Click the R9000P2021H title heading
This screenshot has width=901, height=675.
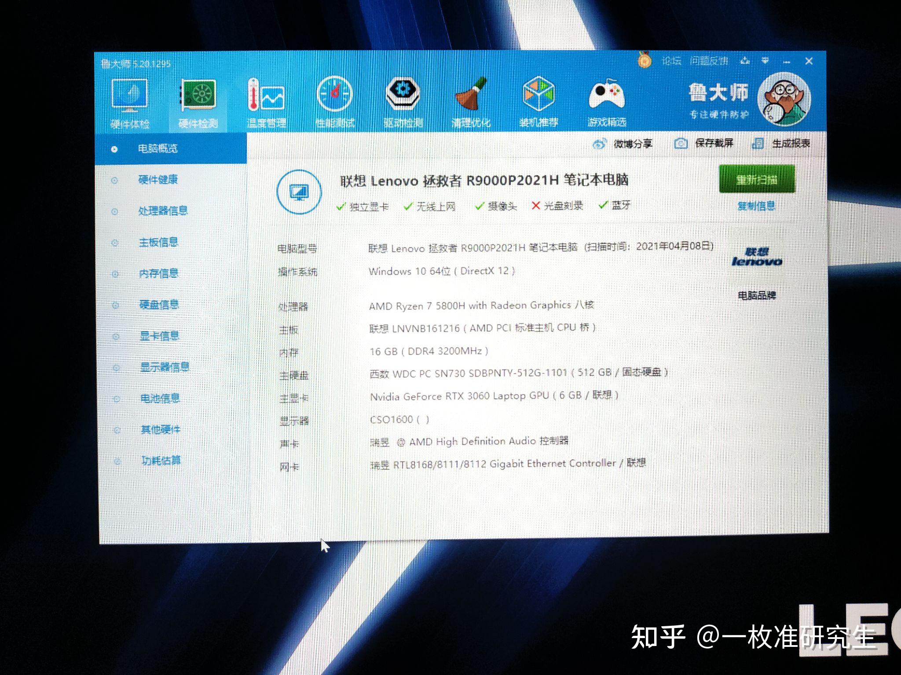click(x=484, y=180)
